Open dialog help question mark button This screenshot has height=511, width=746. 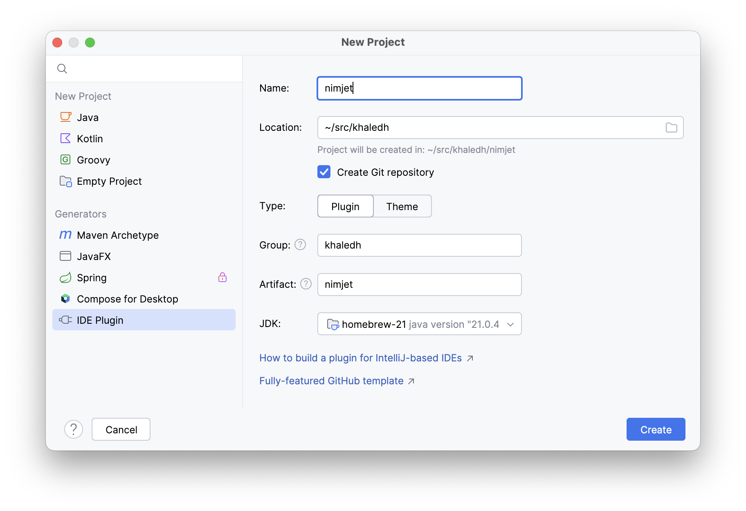coord(74,429)
